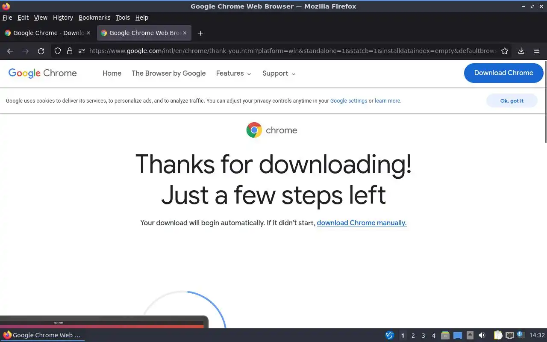Open 'The Browser by Google' nav link
The height and width of the screenshot is (342, 547).
[169, 74]
